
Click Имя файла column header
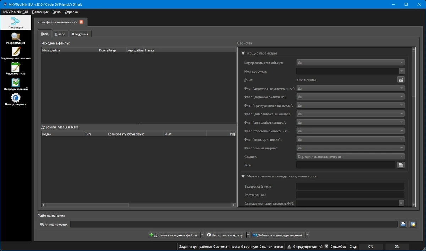(x=70, y=50)
